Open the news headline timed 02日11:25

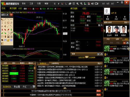[x=70, y=78]
